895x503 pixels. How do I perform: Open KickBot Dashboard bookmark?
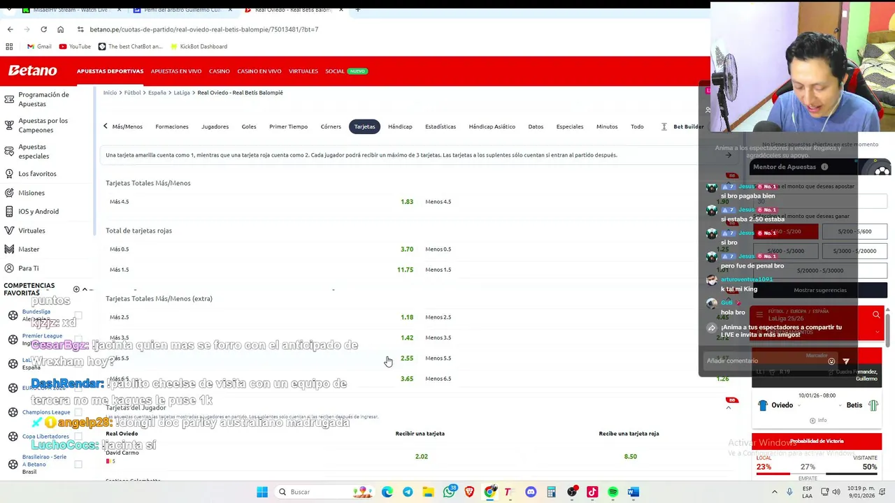point(198,46)
